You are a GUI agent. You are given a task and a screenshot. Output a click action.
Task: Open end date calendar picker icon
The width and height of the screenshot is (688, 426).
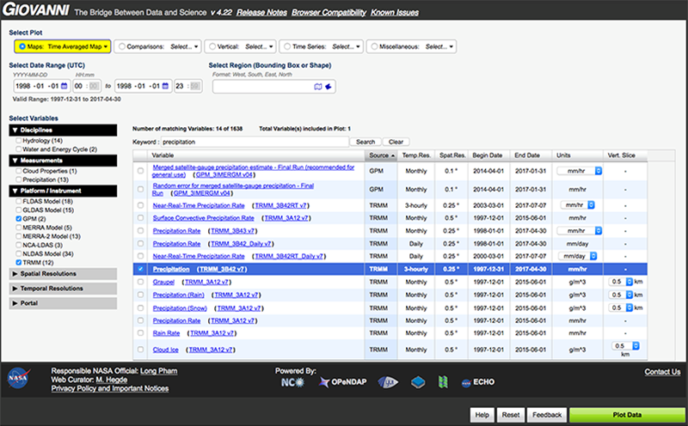point(165,86)
